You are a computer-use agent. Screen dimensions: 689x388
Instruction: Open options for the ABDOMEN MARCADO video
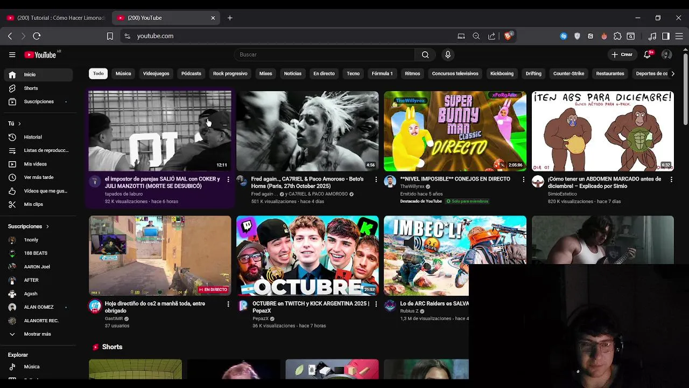tap(671, 179)
